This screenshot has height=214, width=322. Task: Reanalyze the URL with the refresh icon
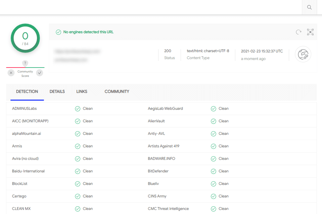298,32
